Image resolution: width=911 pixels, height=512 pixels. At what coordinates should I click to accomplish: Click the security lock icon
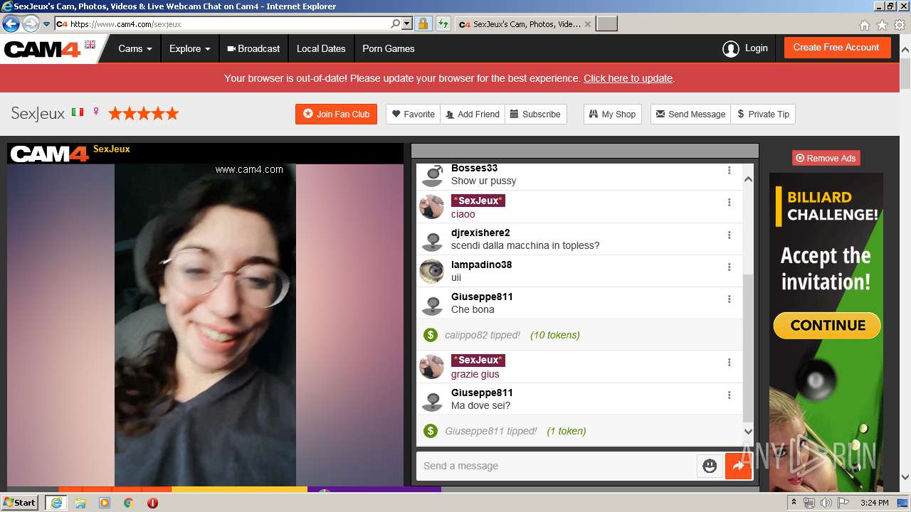[423, 24]
